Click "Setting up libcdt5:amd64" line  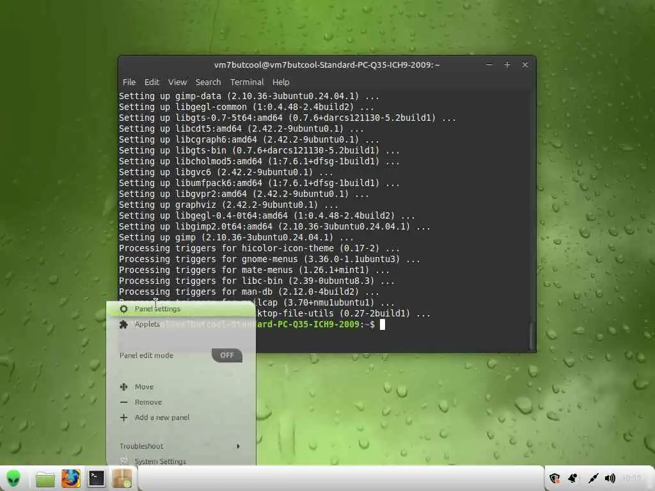pyautogui.click(x=241, y=129)
